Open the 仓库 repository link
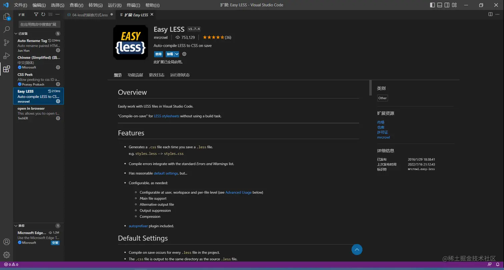Viewport: 504px width, 270px height. pyautogui.click(x=381, y=127)
